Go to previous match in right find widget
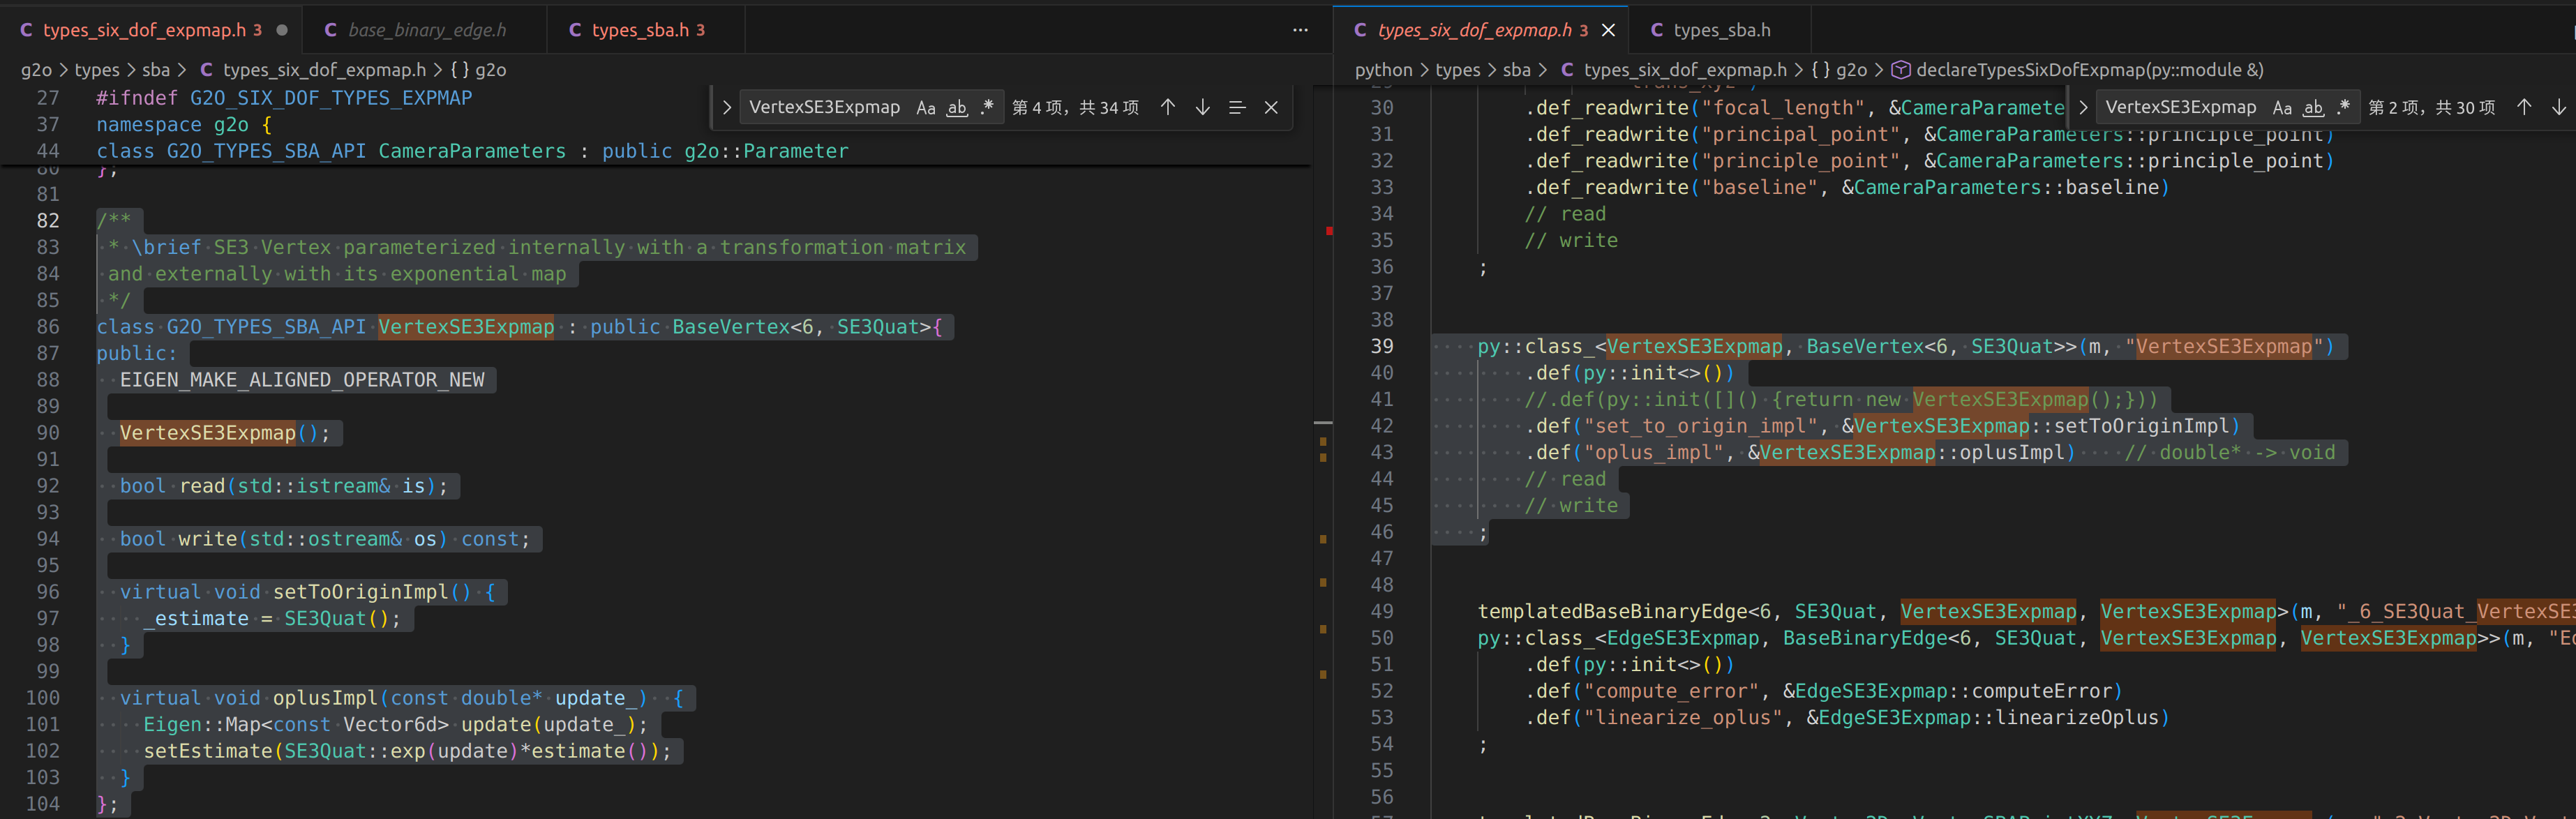This screenshot has width=2576, height=819. [2523, 107]
